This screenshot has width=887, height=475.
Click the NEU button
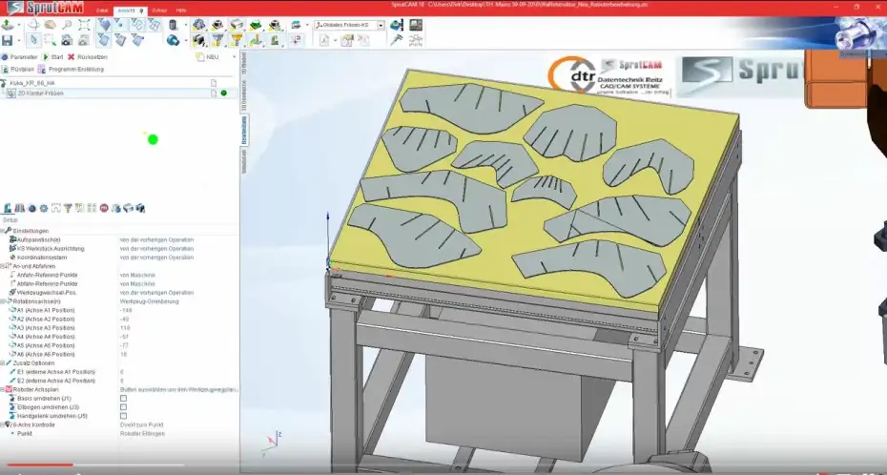pyautogui.click(x=208, y=57)
